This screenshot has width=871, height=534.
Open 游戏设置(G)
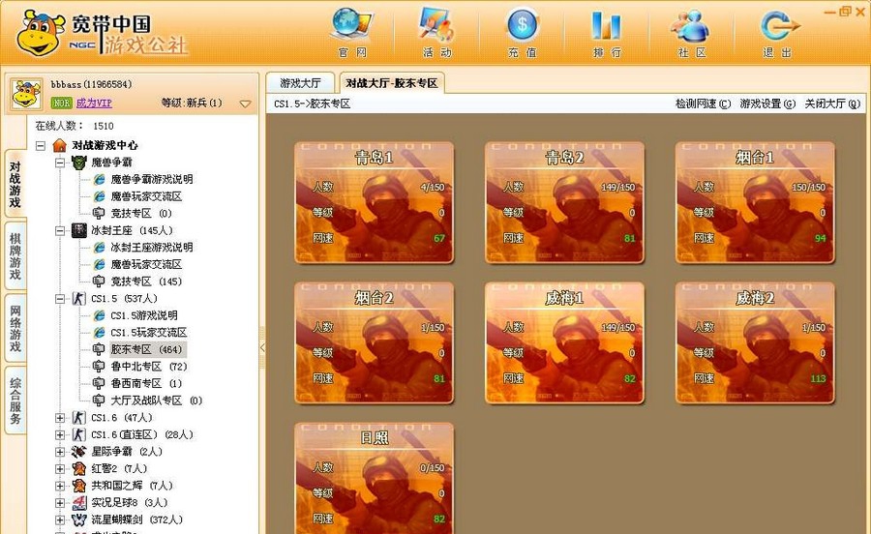tap(767, 104)
